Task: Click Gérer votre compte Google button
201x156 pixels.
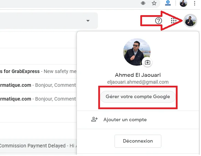Action: pyautogui.click(x=138, y=97)
